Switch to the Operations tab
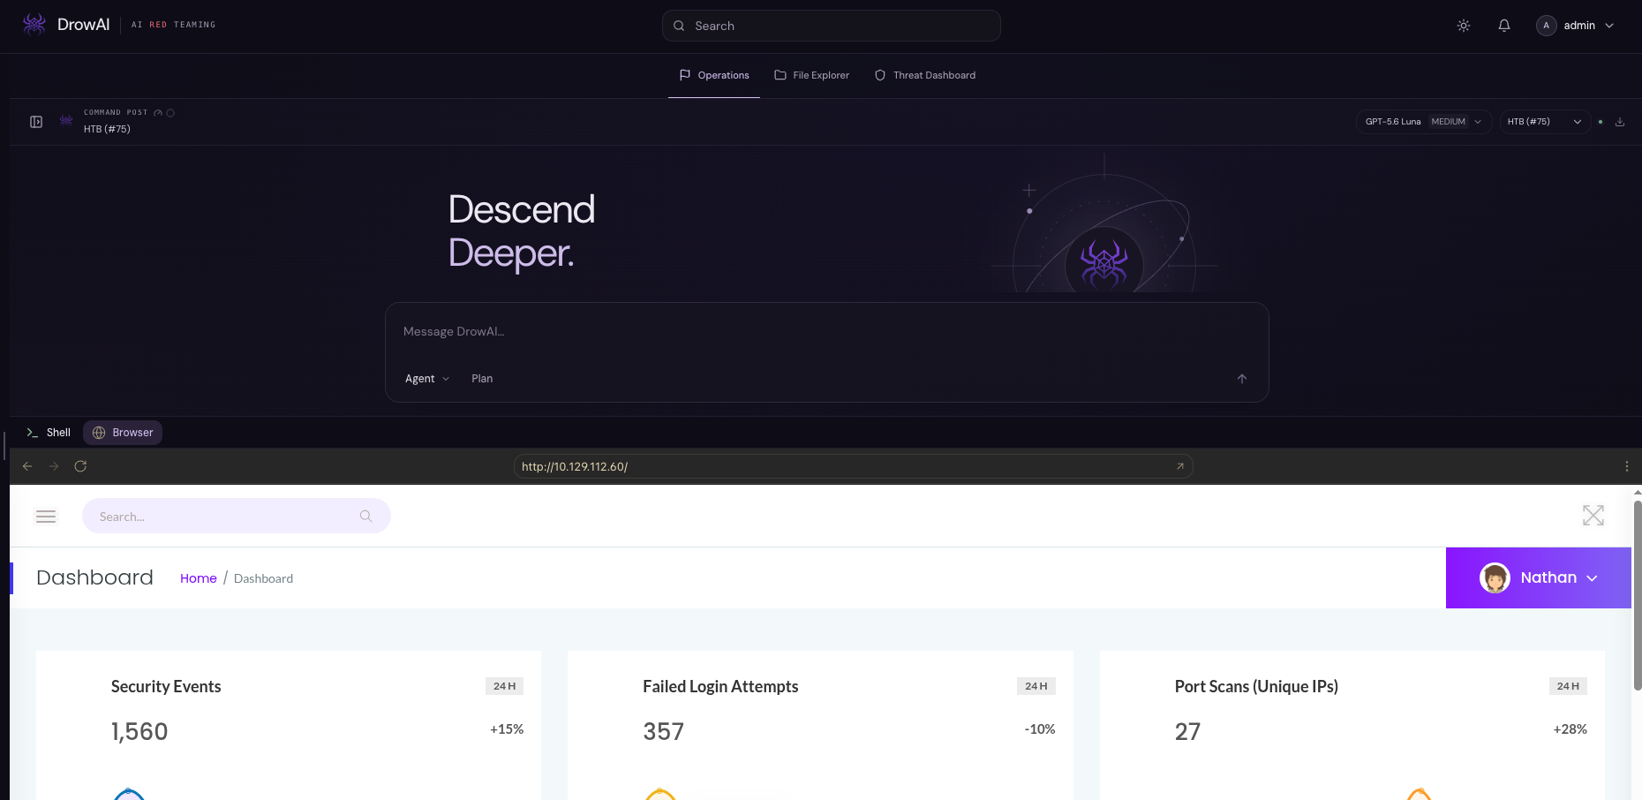The image size is (1642, 800). tap(714, 75)
